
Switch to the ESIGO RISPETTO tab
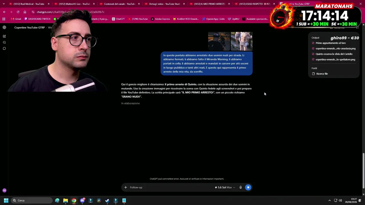tap(254, 4)
